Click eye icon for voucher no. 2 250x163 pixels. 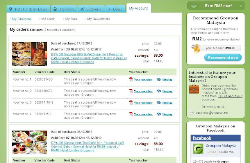[159, 91]
